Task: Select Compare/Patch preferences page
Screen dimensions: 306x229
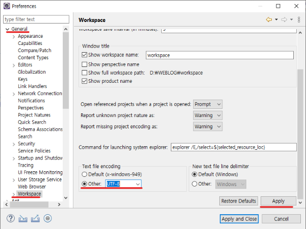Action: coord(35,50)
